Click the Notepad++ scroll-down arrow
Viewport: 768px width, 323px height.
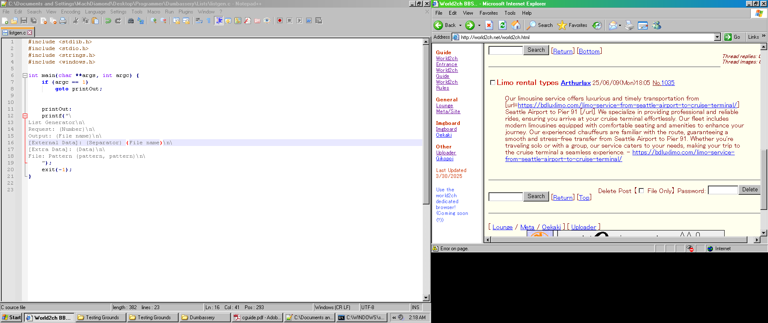coord(426,298)
